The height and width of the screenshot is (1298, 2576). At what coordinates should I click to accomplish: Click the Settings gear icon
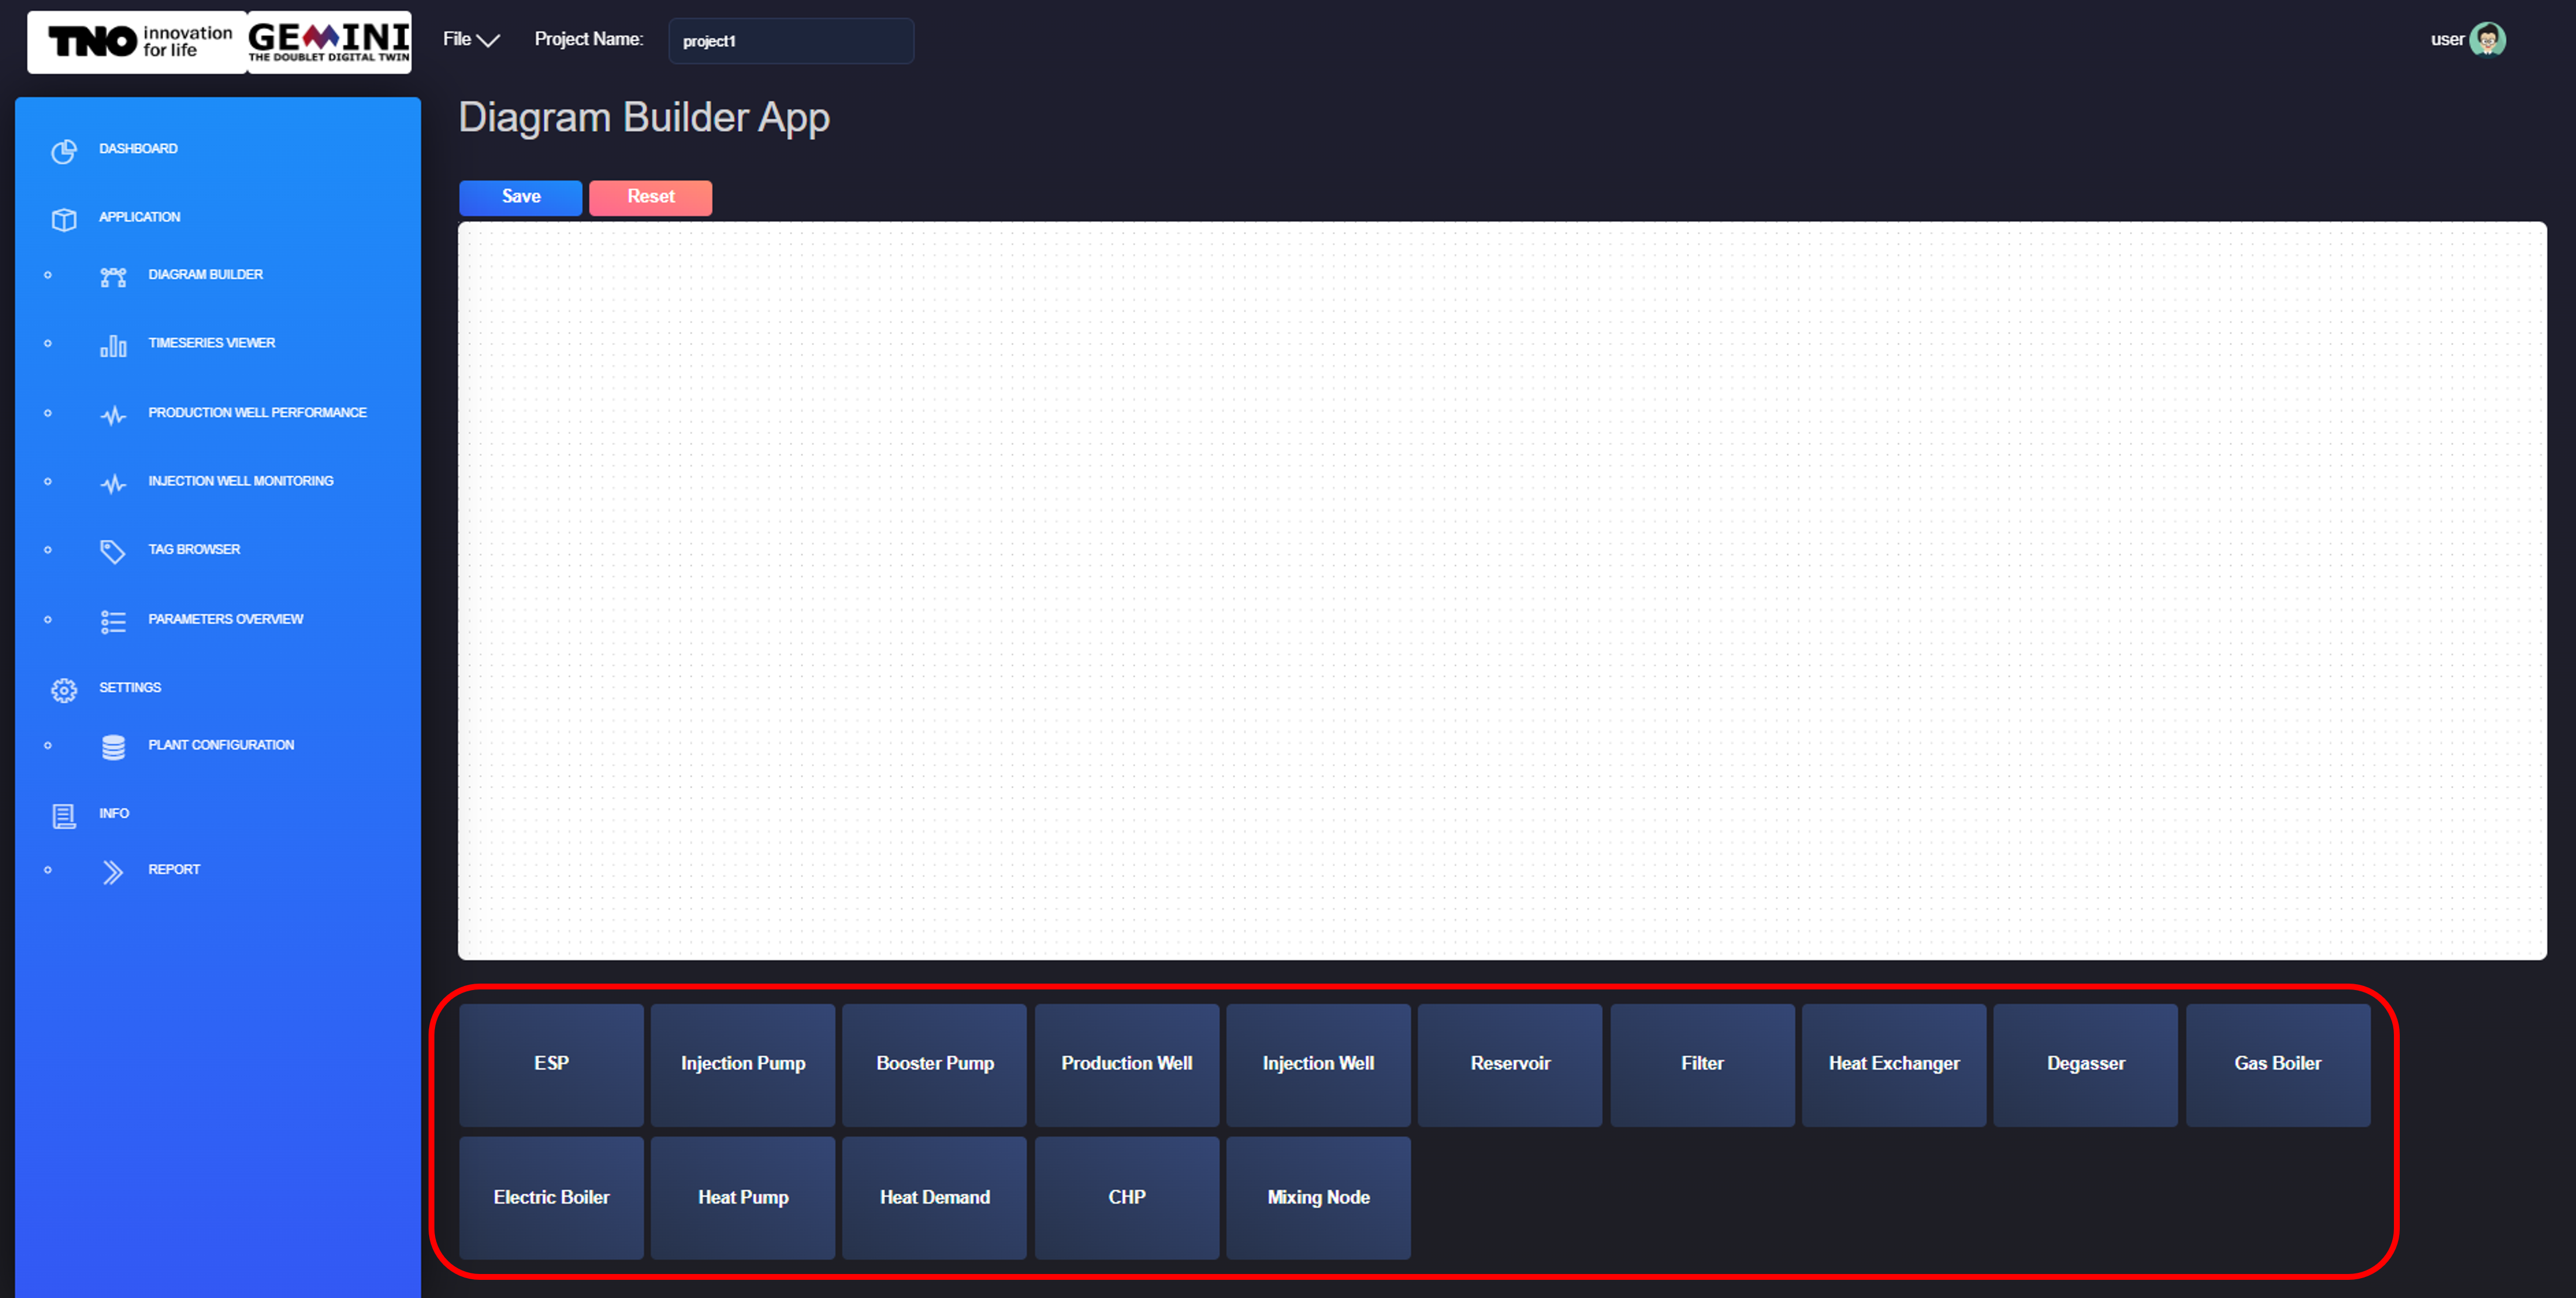tap(64, 690)
